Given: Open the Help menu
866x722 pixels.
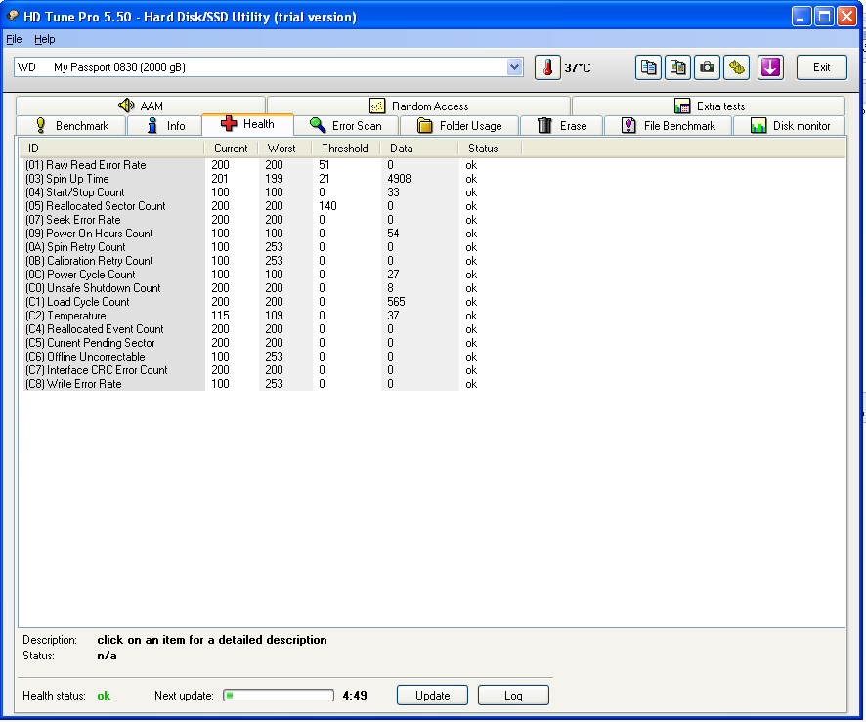Looking at the screenshot, I should click(x=44, y=39).
